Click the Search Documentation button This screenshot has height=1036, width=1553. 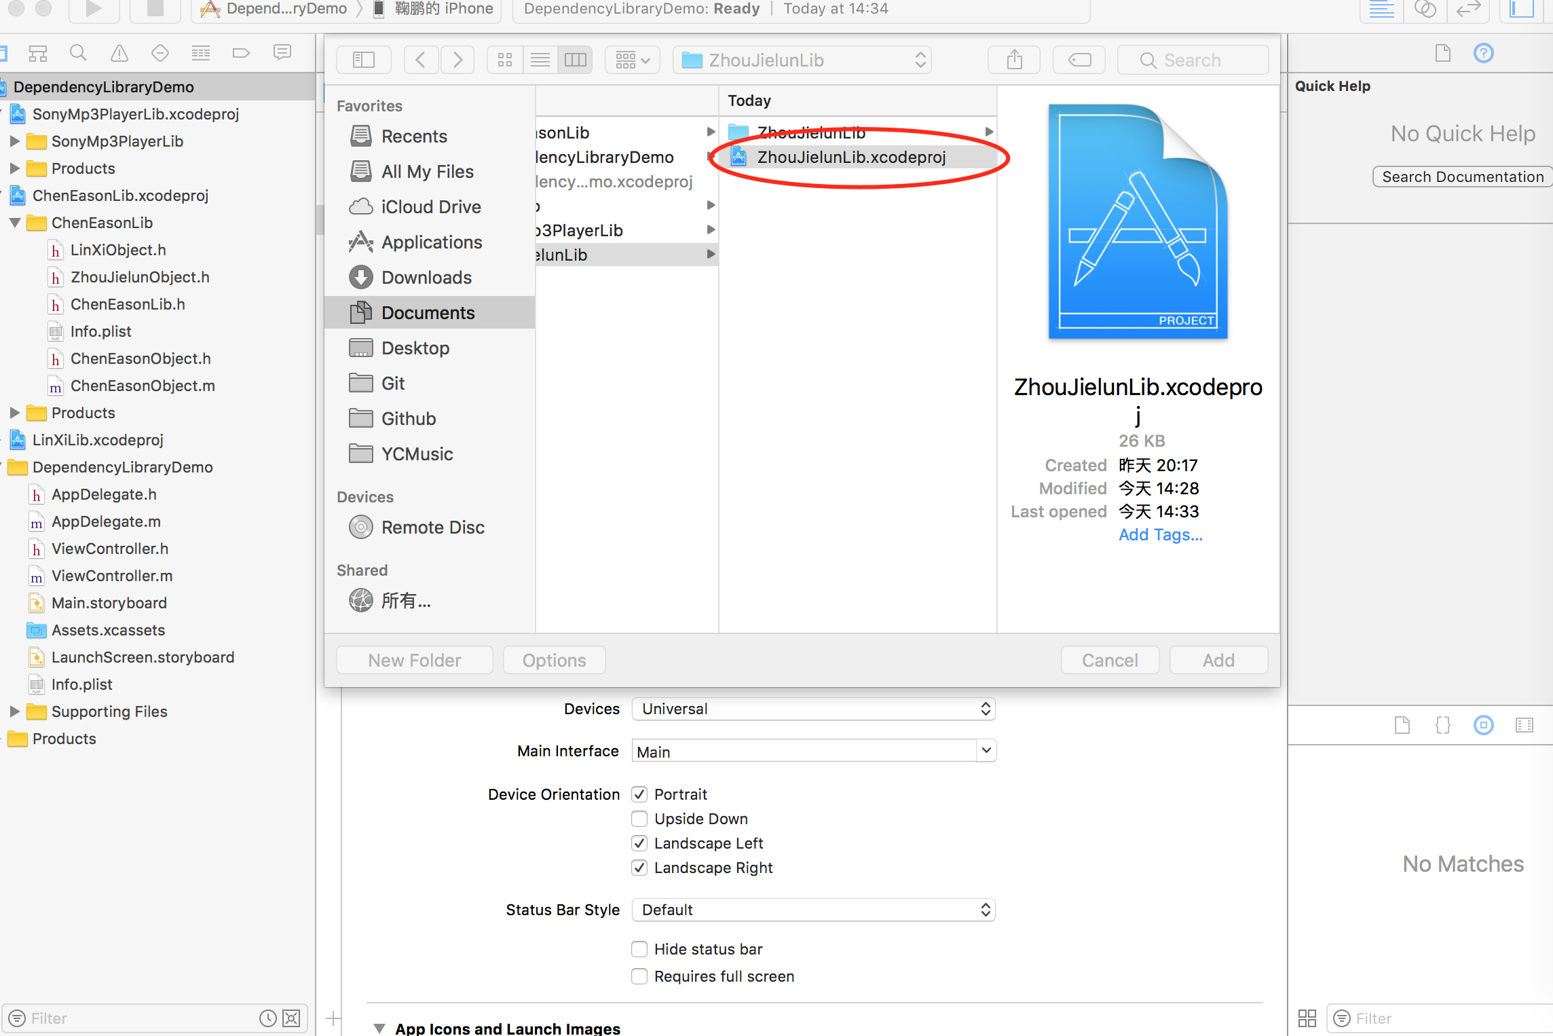[1463, 177]
